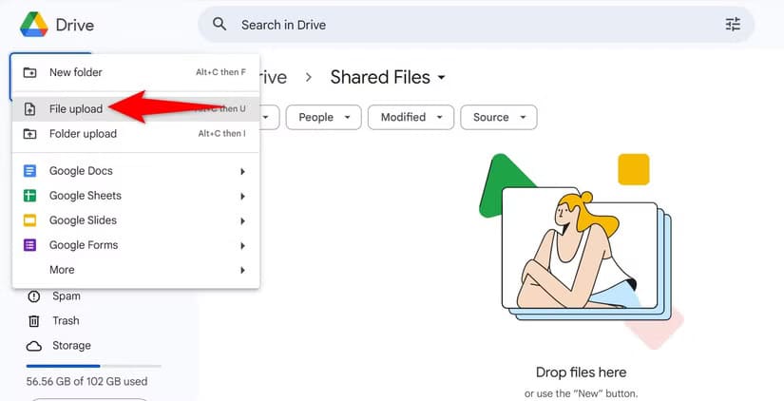Open Spam in the sidebar
The height and width of the screenshot is (401, 784).
click(x=66, y=296)
